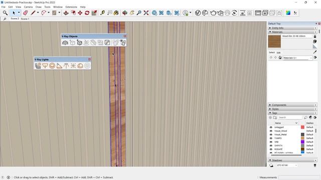Viewport: 321px width, 180px height.
Task: Click RODAPÉ tag brown color swatch
Action: pos(302,149)
